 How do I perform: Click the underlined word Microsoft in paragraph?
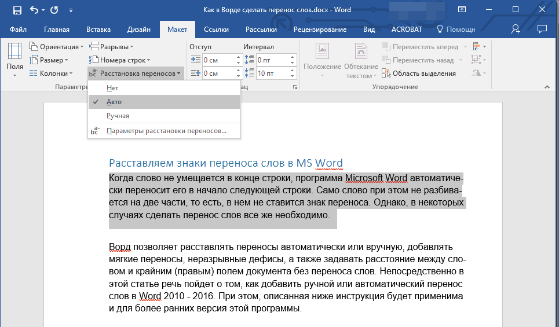point(364,178)
